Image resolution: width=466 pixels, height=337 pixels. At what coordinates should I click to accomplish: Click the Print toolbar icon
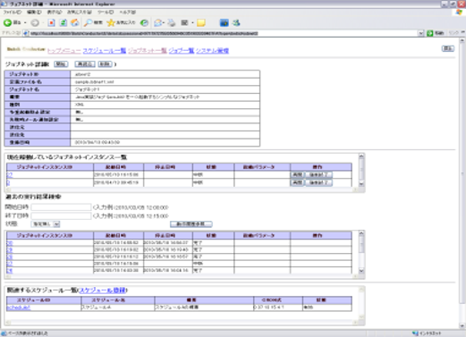(172, 22)
